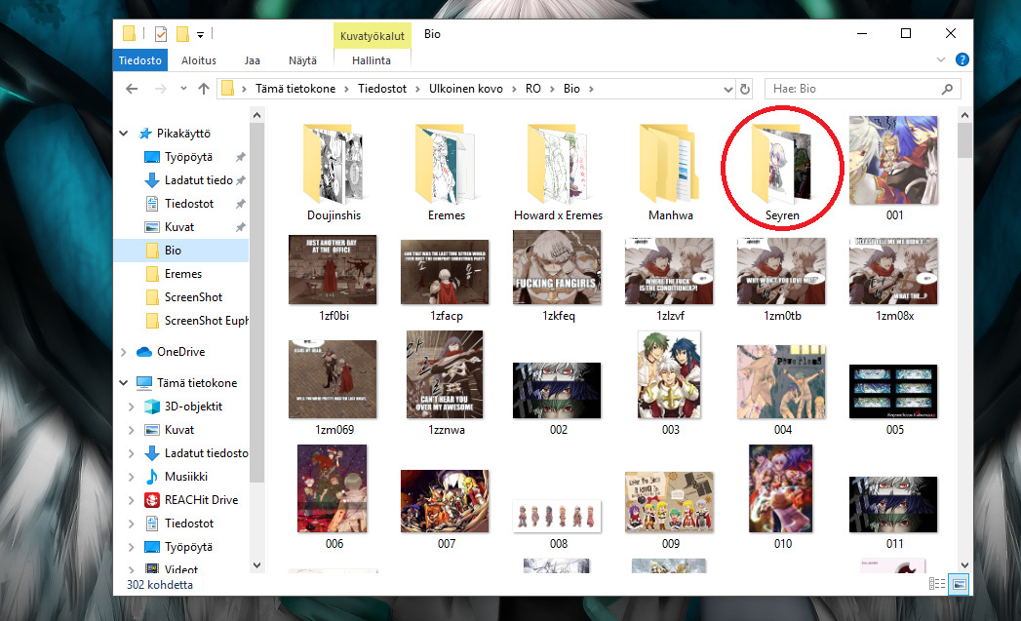Open the address bar history dropdown
Screen dimensions: 1021x621
[x=728, y=89]
